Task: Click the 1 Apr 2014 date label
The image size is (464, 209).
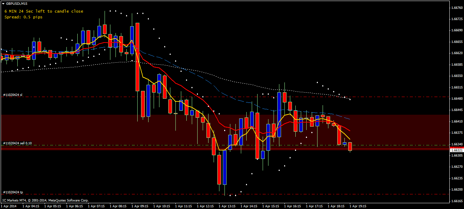Action: 9,206
